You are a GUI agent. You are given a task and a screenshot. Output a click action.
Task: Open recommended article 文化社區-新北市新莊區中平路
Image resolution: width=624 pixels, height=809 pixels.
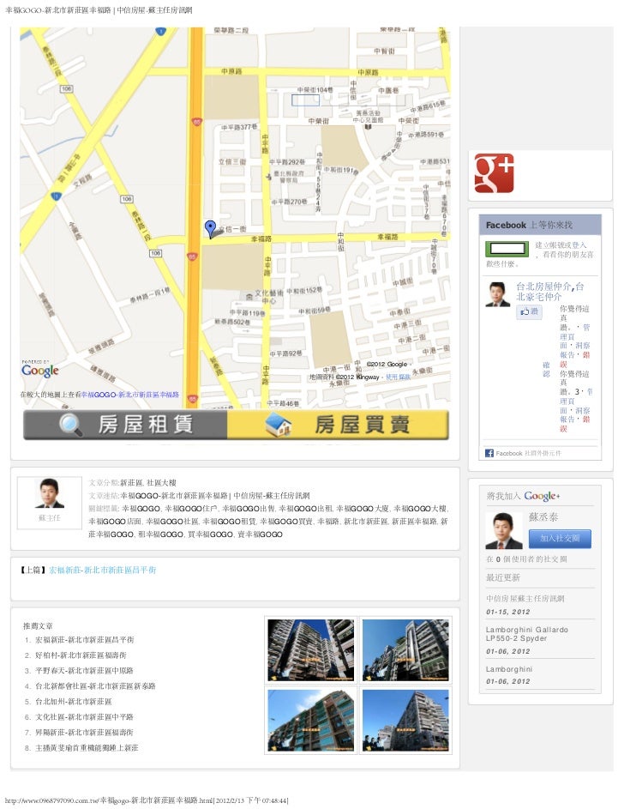[84, 717]
